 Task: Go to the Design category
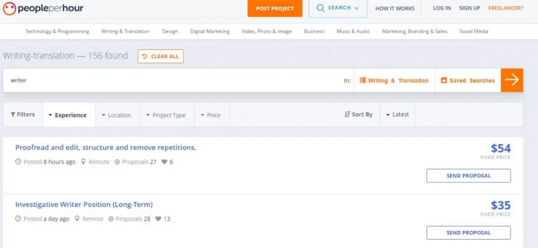170,31
